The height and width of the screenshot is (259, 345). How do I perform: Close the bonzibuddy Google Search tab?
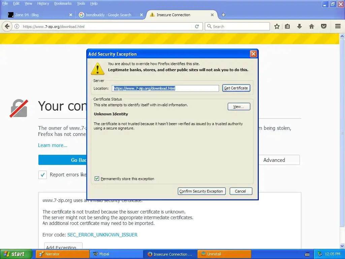[x=142, y=15]
